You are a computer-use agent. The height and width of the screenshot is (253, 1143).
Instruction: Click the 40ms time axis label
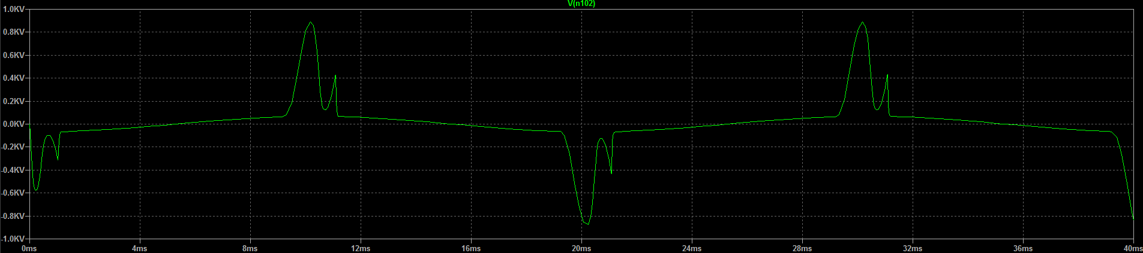(1132, 248)
